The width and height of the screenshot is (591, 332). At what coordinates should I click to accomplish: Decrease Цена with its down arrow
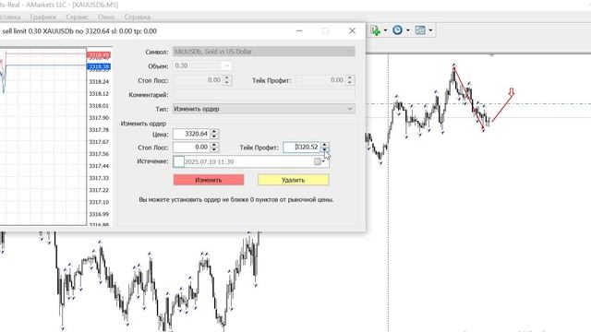click(x=214, y=136)
